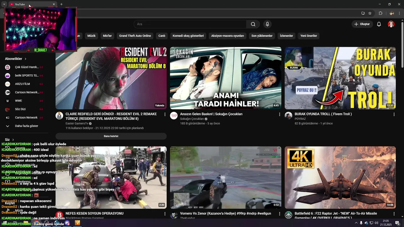The width and height of the screenshot is (404, 227).
Task: Open Söz Dizi subscription channel
Action: click(24, 109)
